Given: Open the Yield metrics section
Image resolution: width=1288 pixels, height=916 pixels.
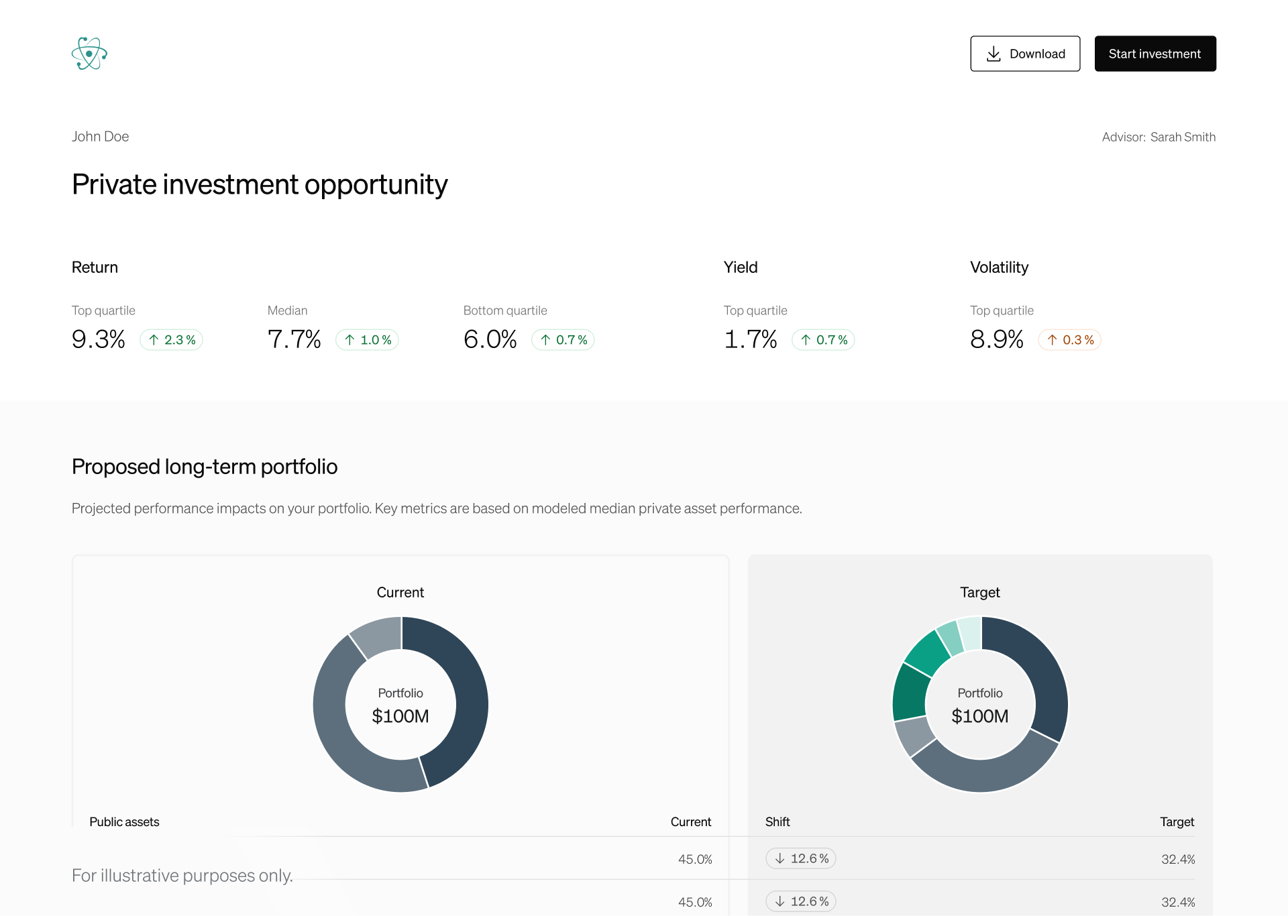Looking at the screenshot, I should (740, 267).
